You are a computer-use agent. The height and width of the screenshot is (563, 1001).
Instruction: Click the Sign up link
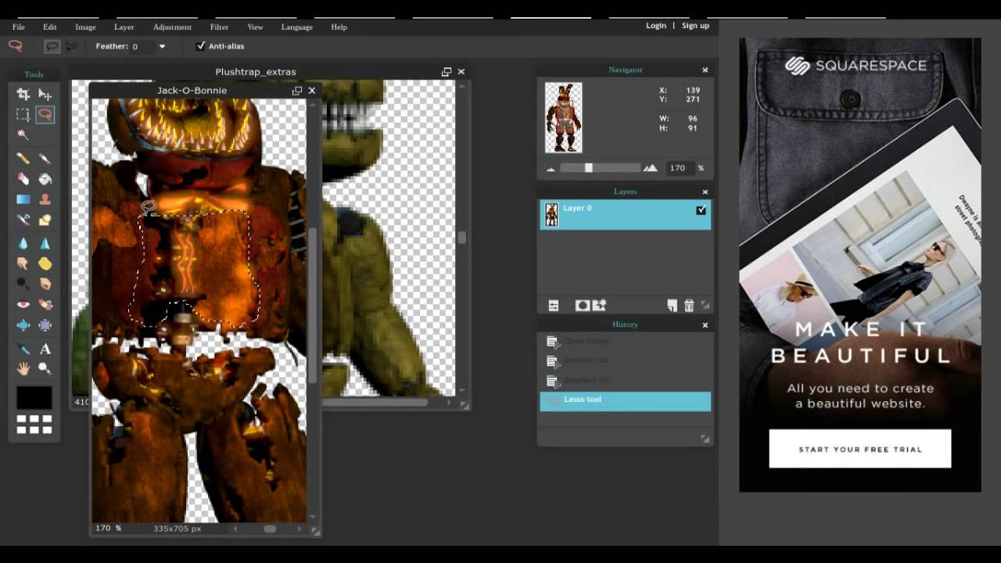pyautogui.click(x=695, y=26)
